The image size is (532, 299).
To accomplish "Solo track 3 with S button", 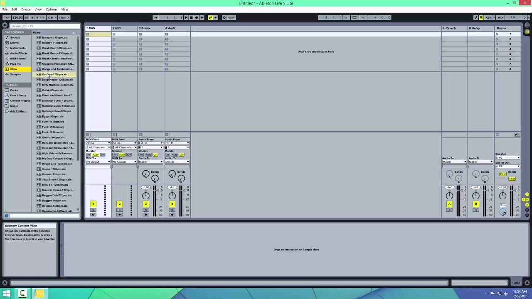I will [x=145, y=210].
